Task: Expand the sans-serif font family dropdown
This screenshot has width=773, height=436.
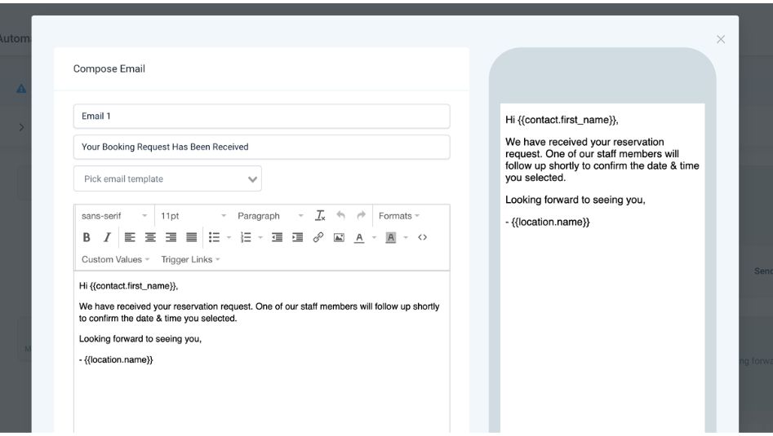Action: click(x=114, y=216)
